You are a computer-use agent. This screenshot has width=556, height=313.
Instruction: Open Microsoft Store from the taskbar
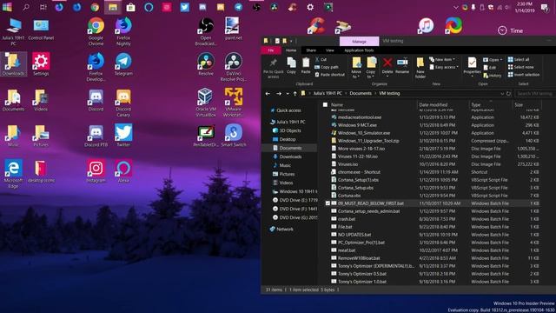tap(130, 7)
